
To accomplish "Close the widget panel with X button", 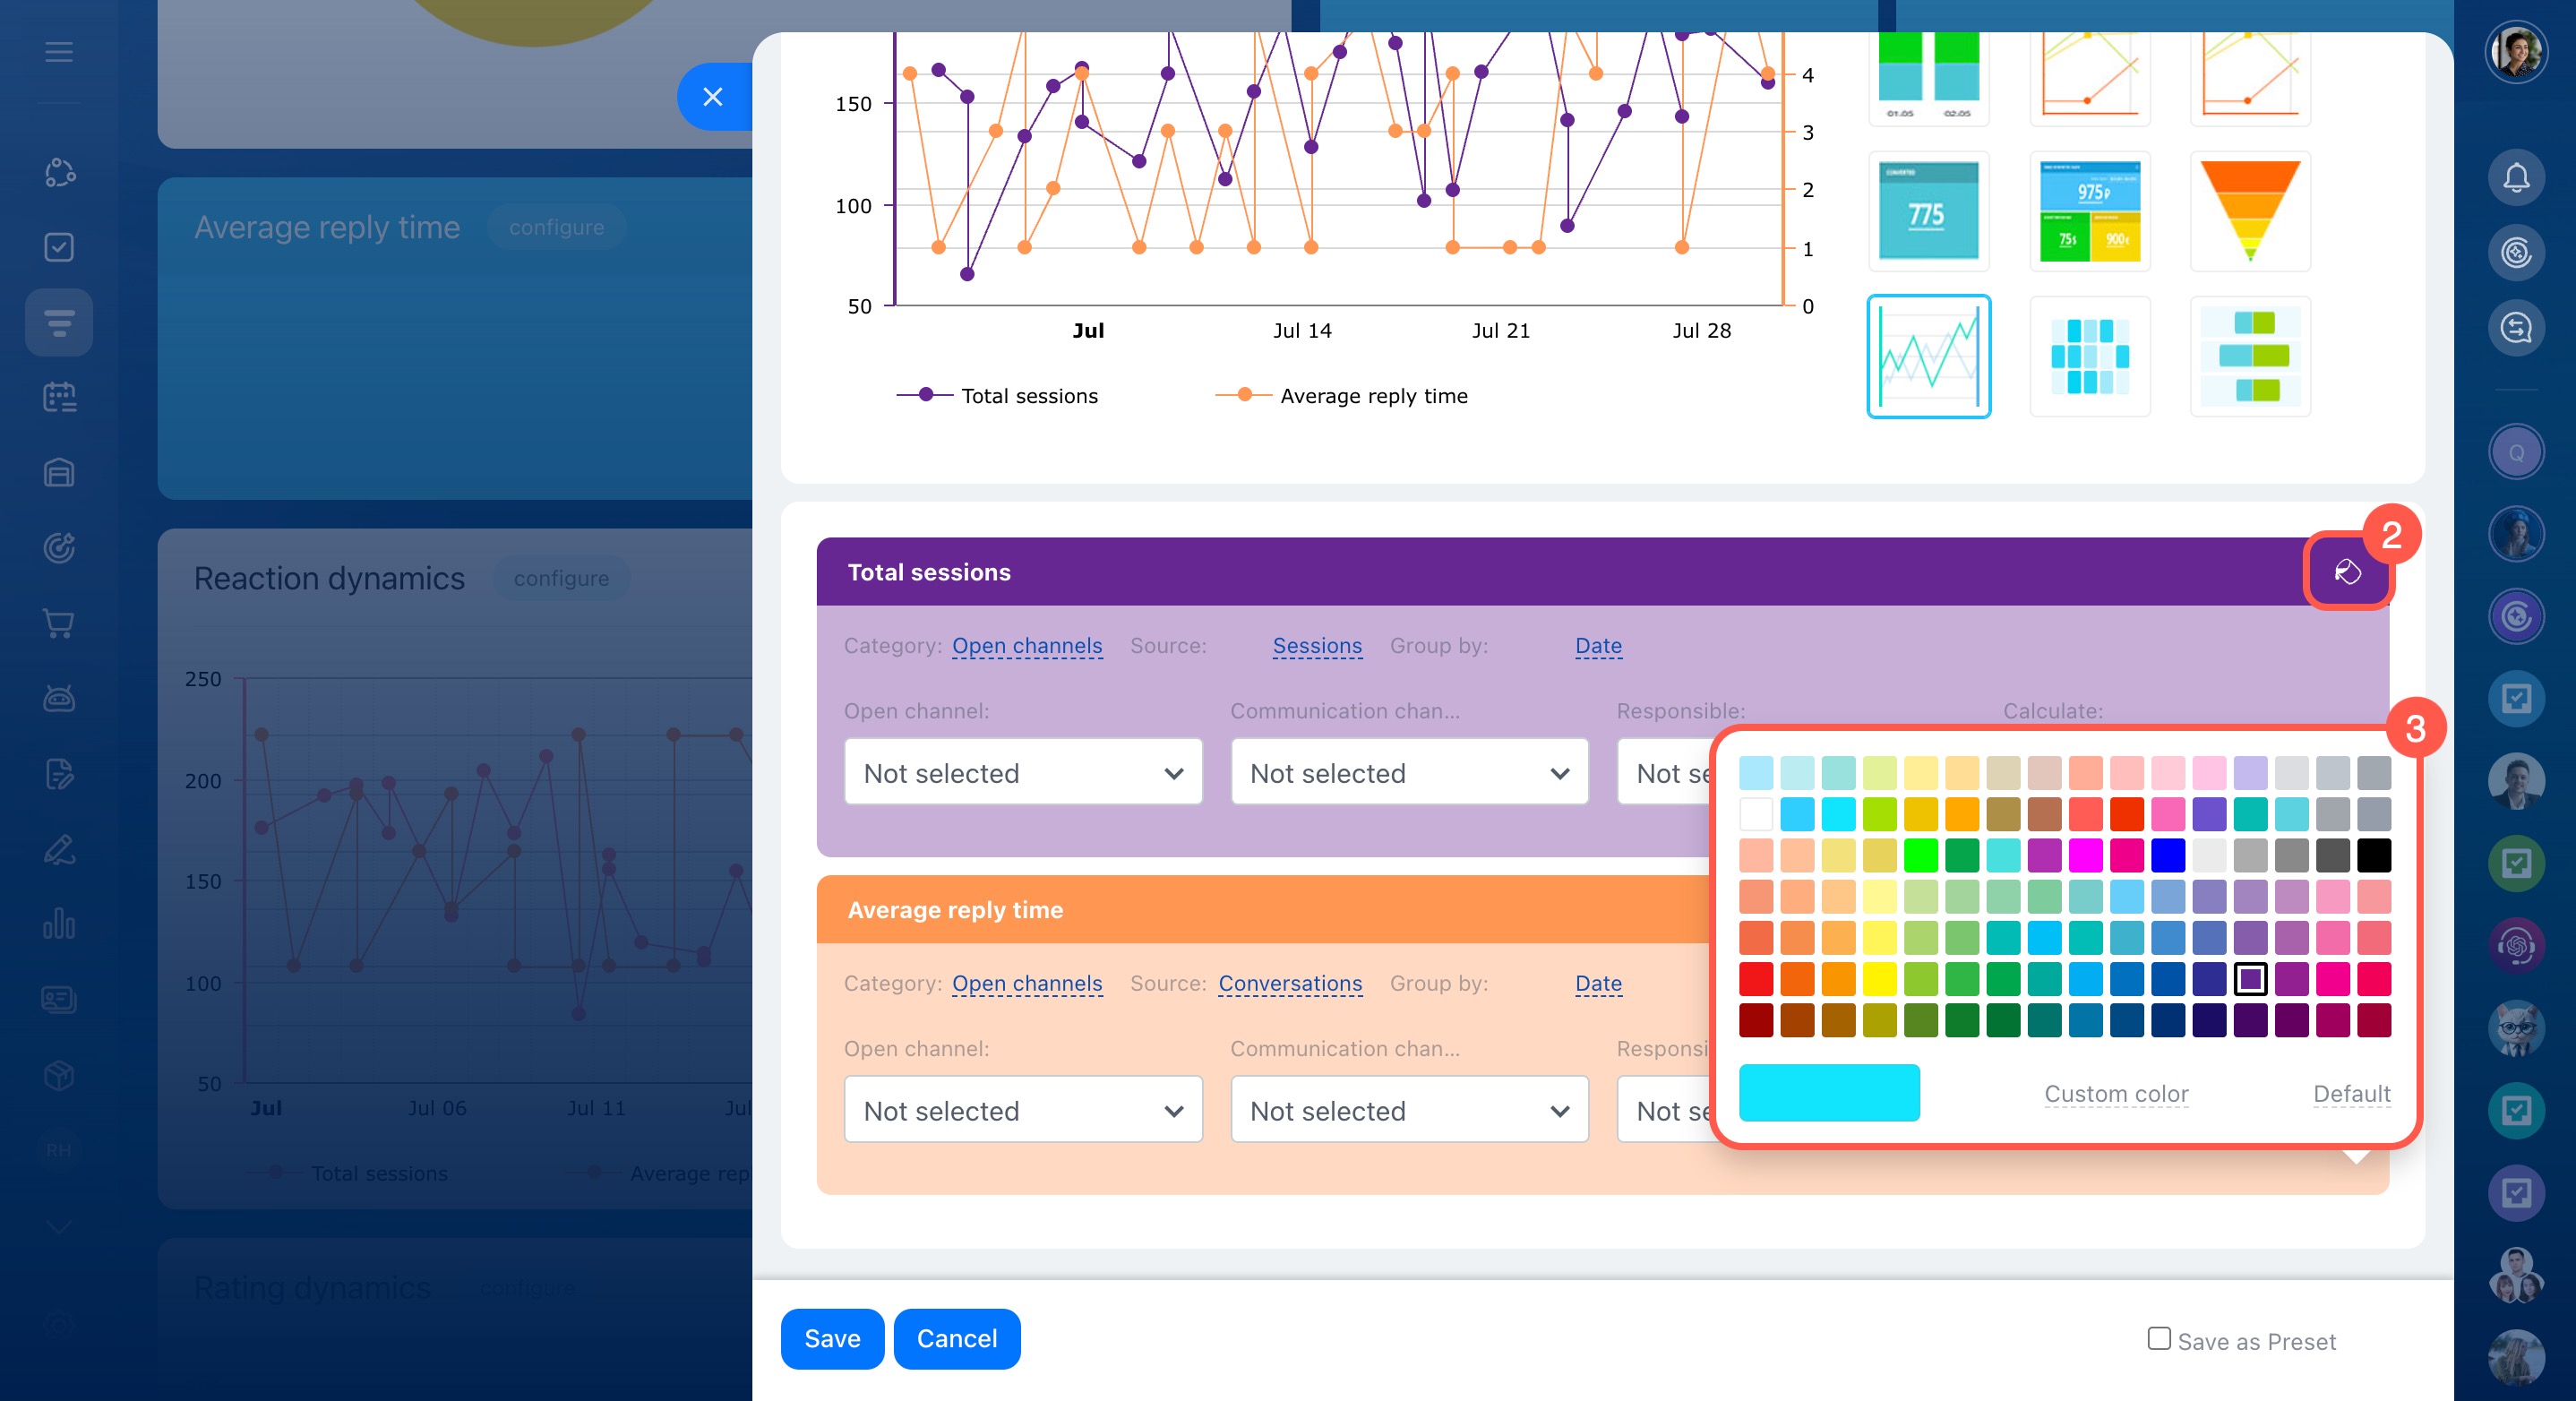I will tap(713, 97).
